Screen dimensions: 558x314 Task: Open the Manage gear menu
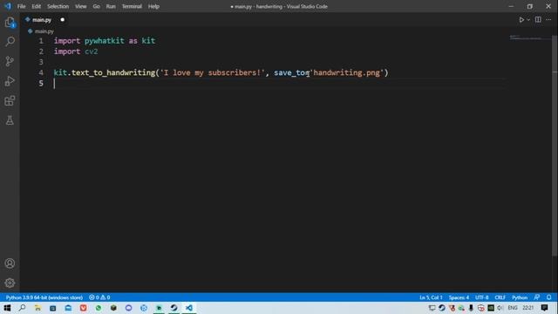click(10, 283)
